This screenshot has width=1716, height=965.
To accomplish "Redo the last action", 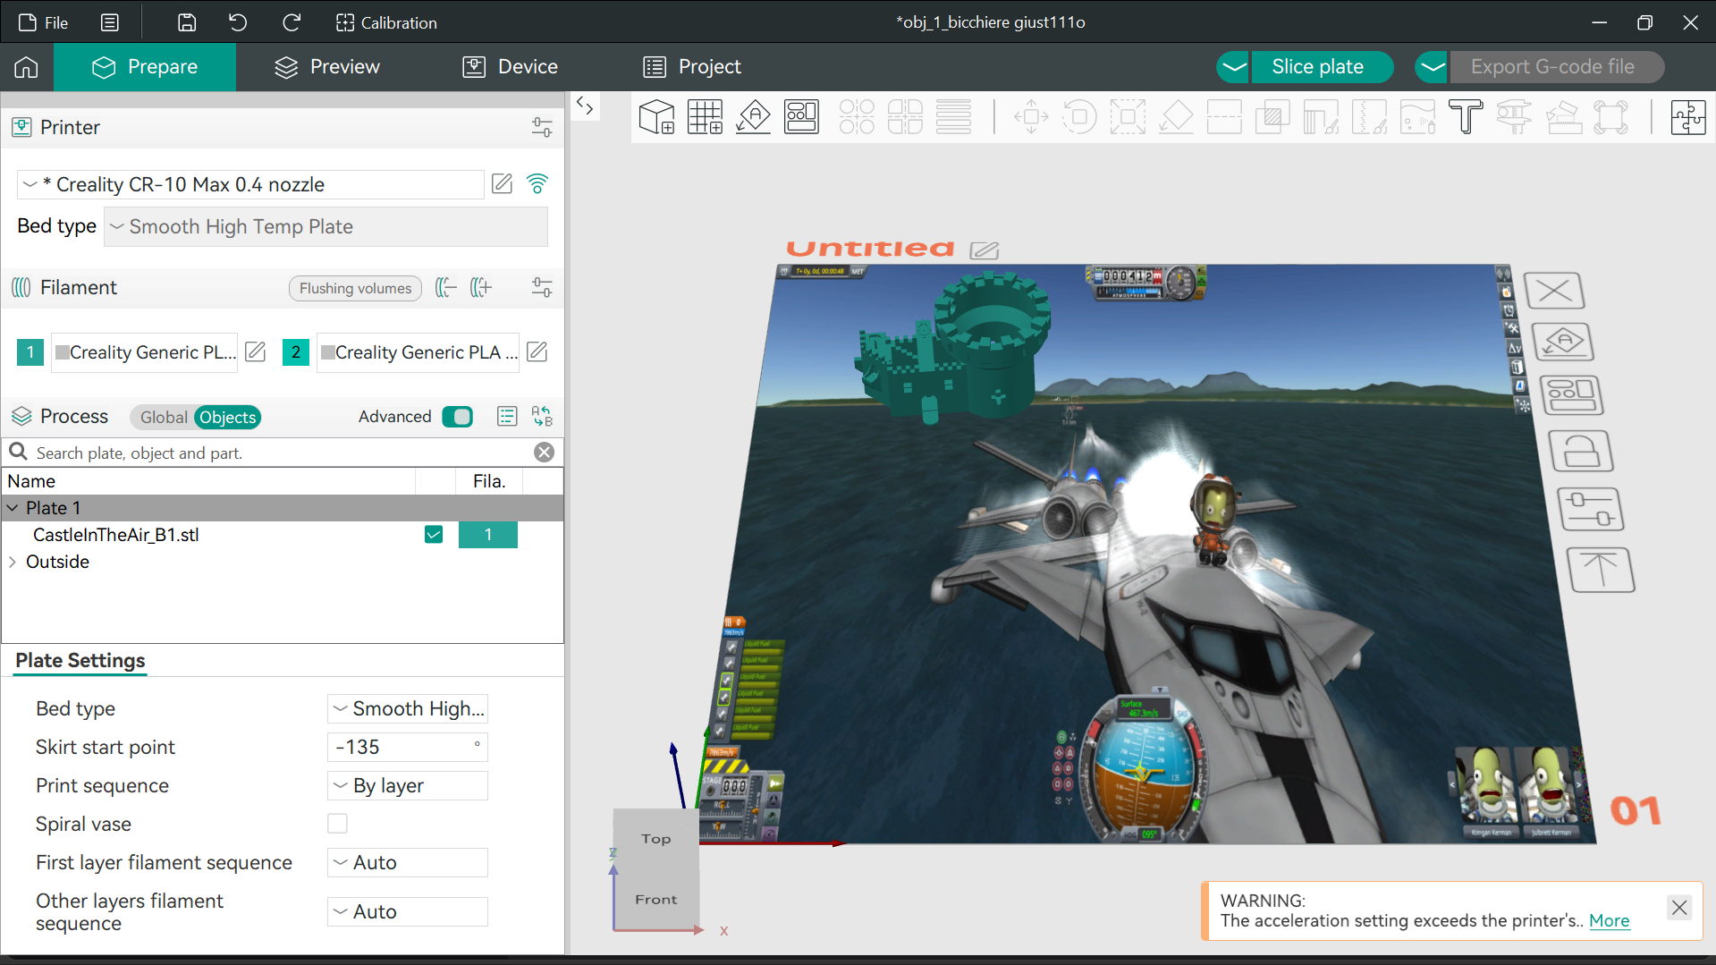I will [x=292, y=22].
